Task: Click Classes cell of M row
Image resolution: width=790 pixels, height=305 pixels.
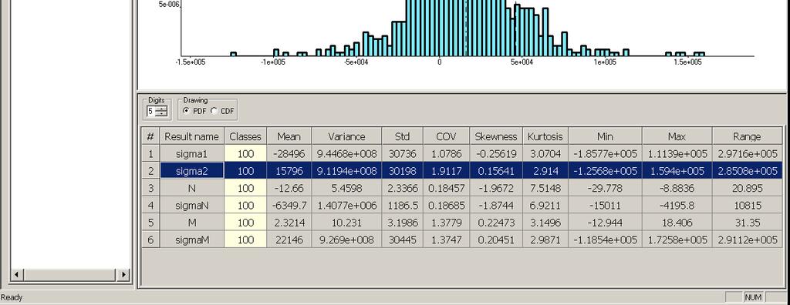Action: click(245, 223)
